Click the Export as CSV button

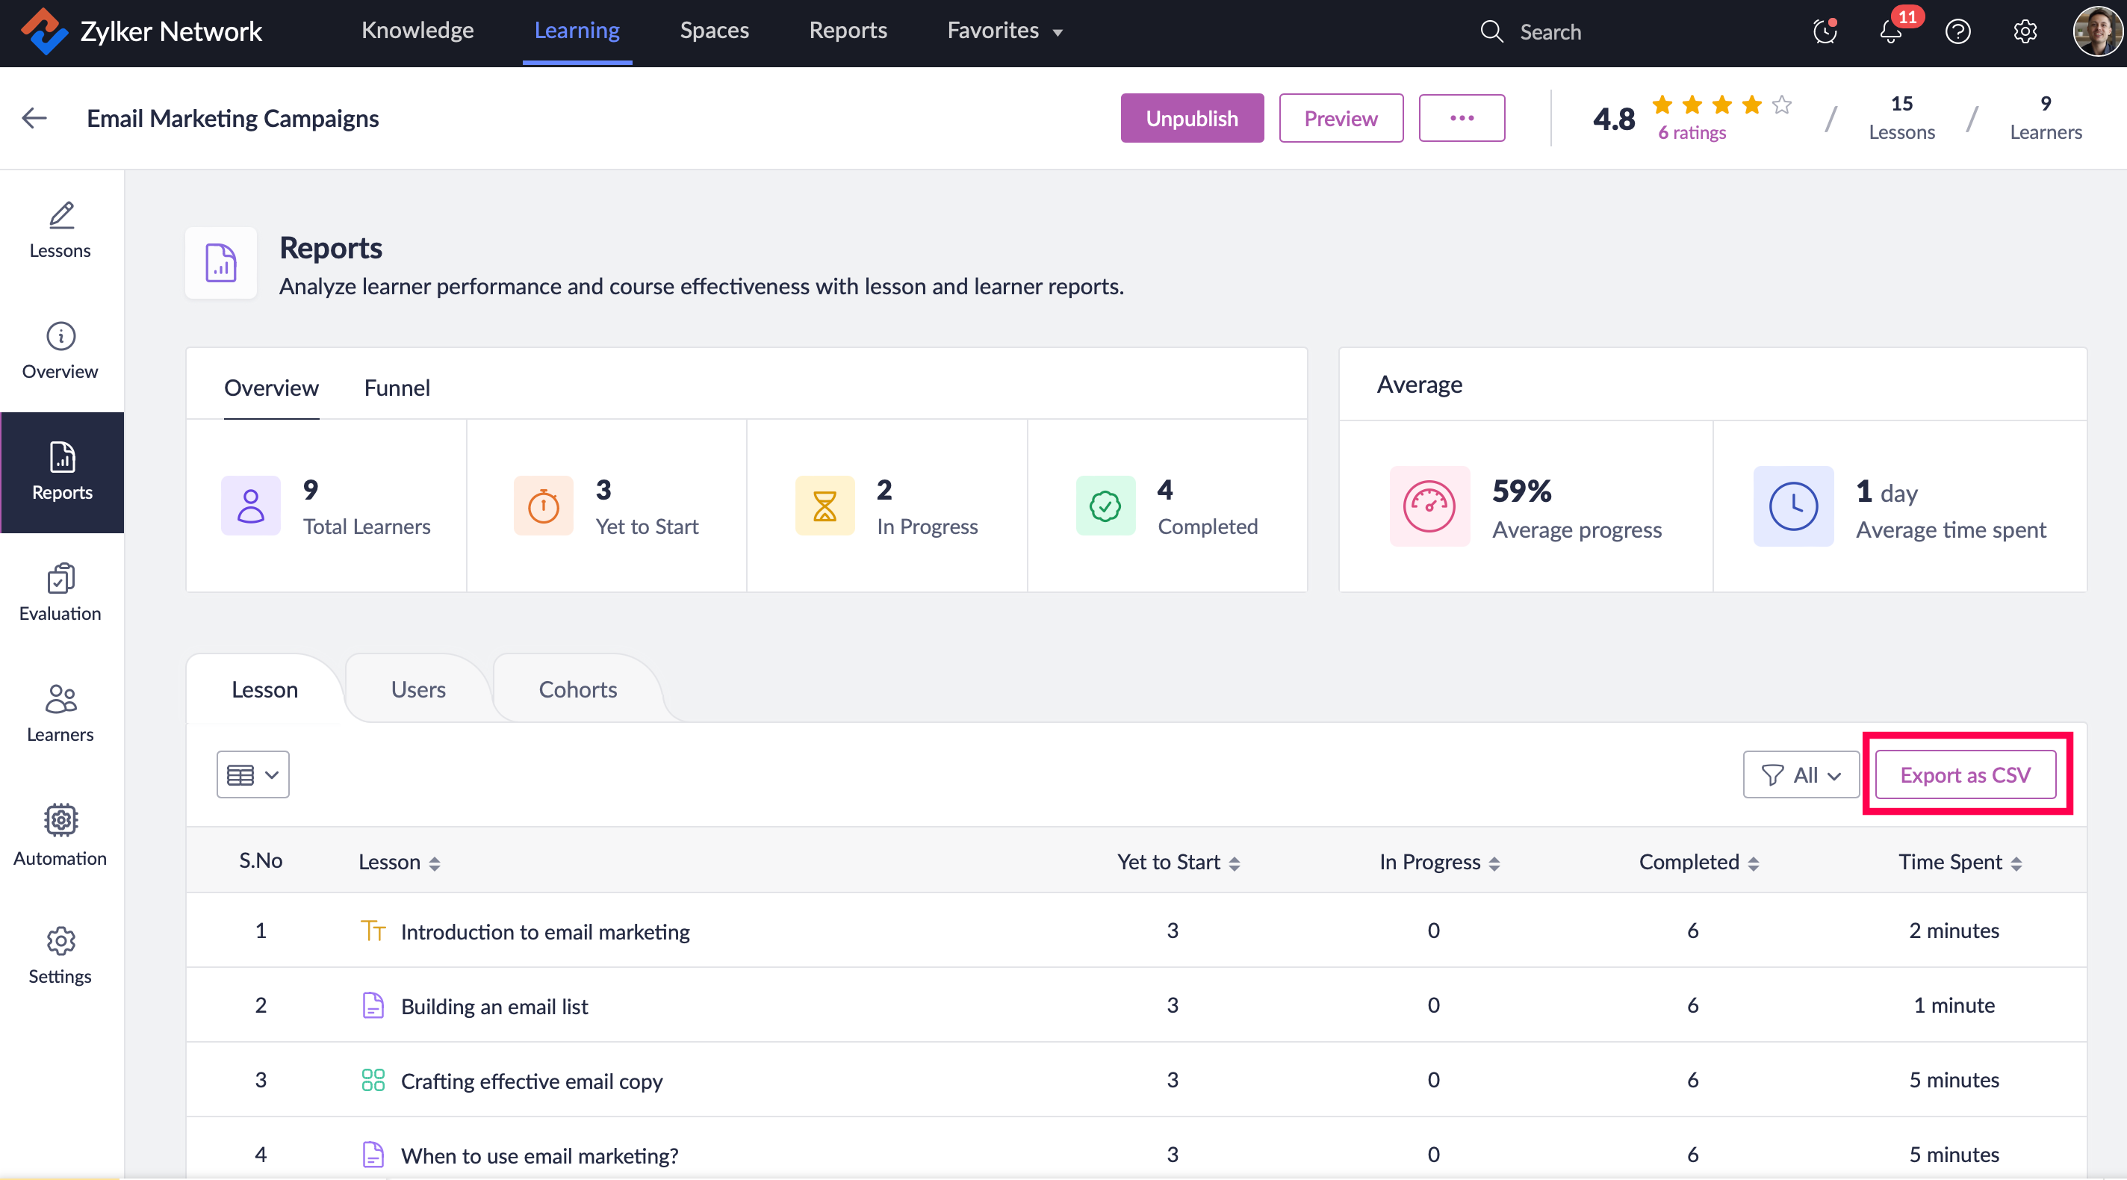pos(1964,774)
